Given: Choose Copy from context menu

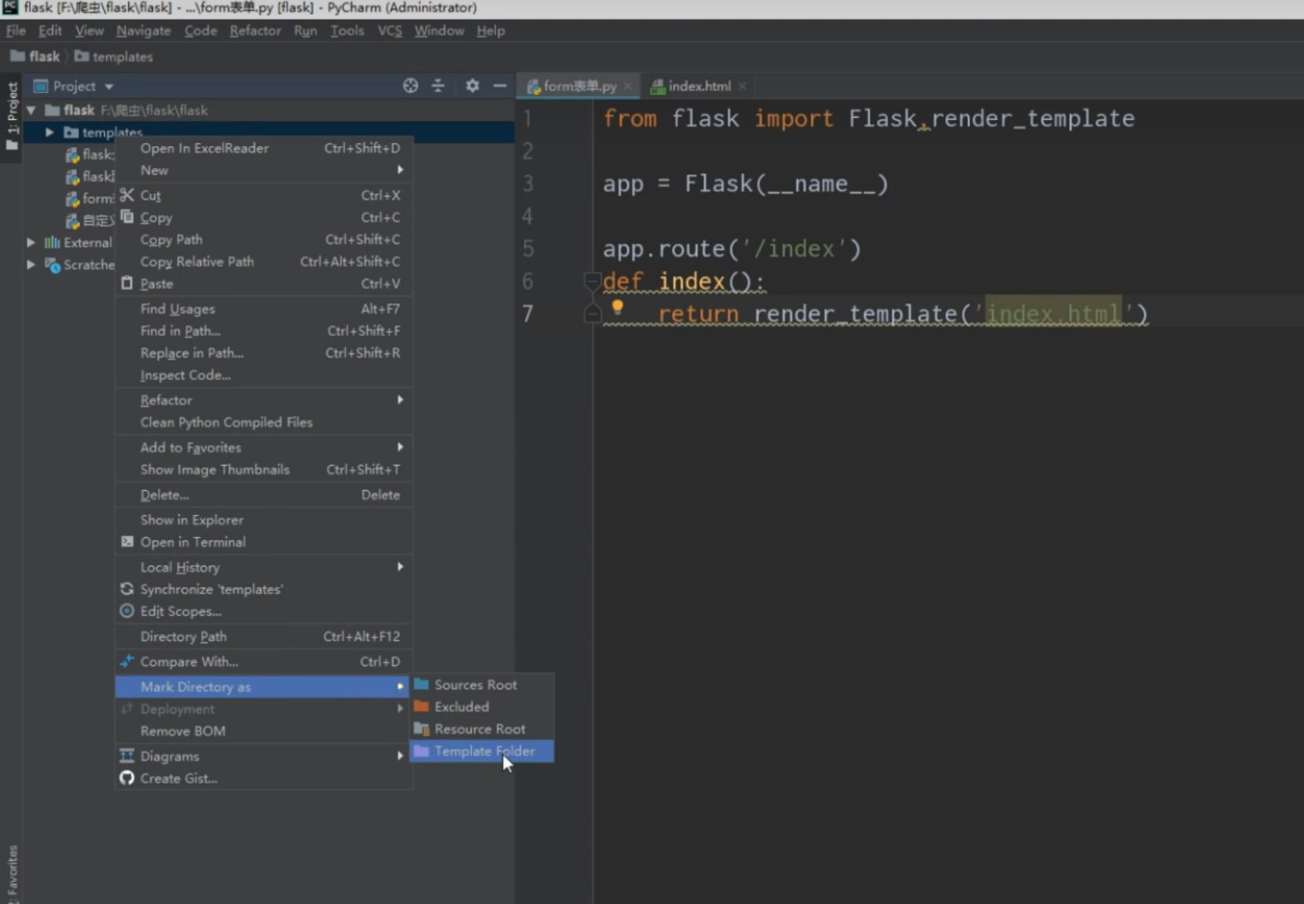Looking at the screenshot, I should (x=264, y=218).
